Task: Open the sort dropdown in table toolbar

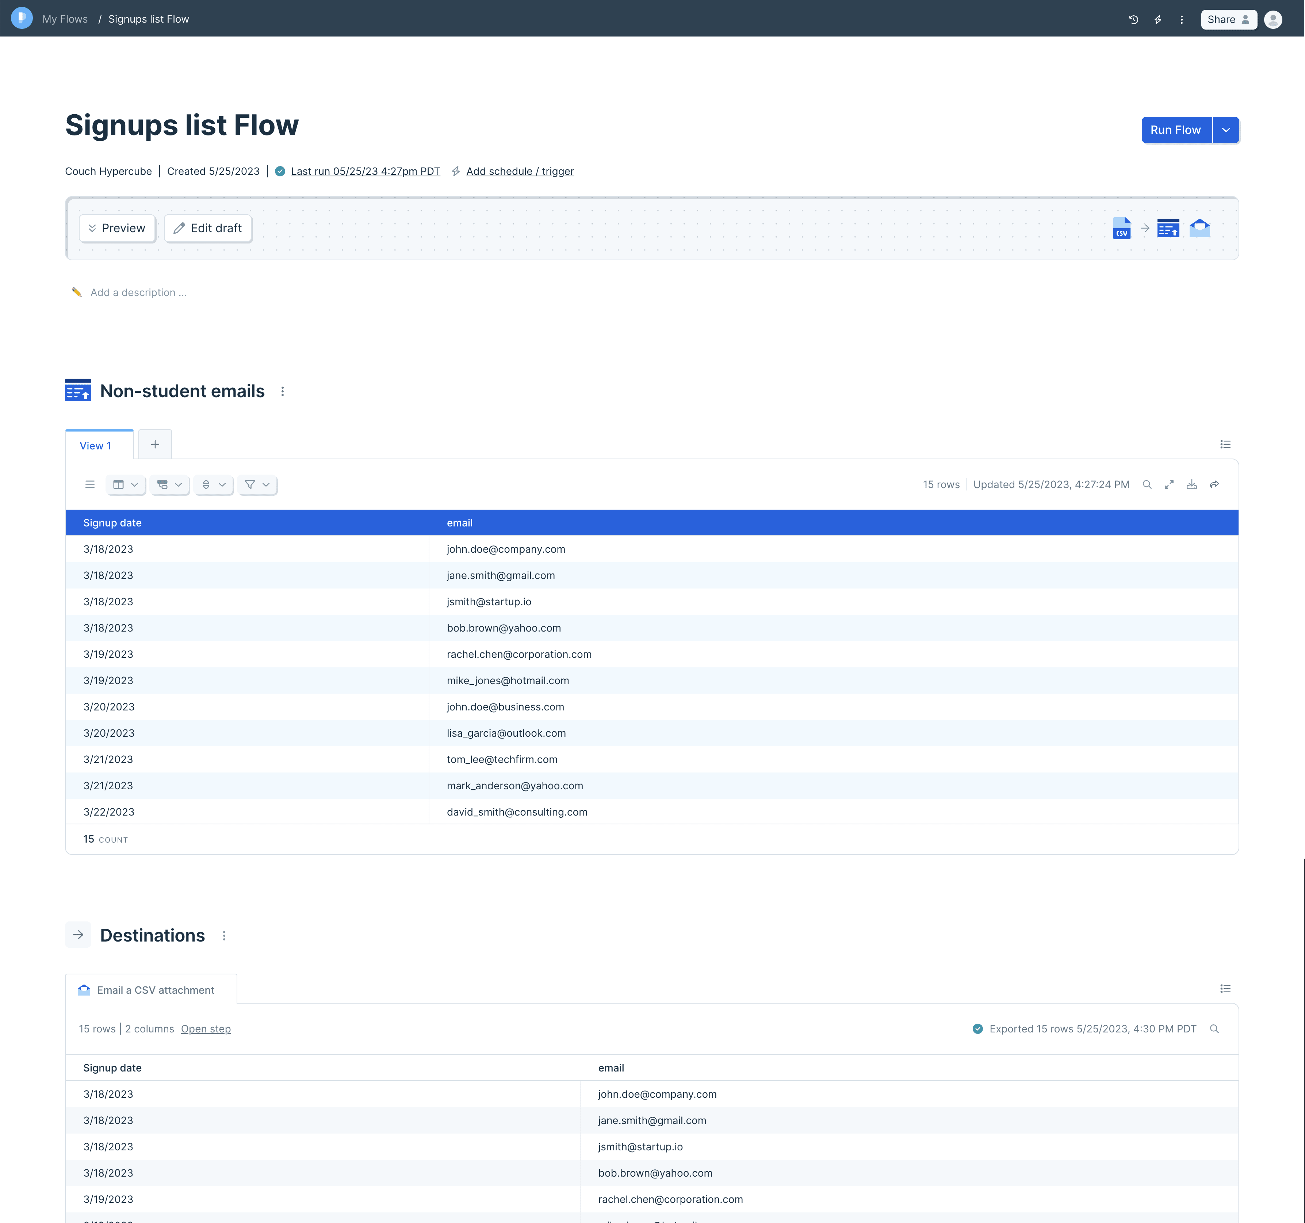Action: (x=213, y=484)
